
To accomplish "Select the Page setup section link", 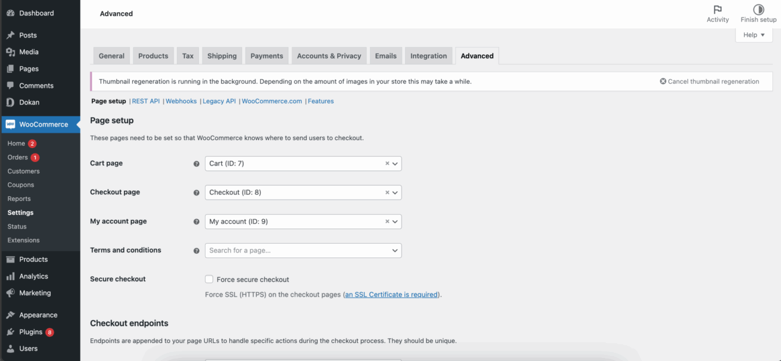I will click(109, 101).
